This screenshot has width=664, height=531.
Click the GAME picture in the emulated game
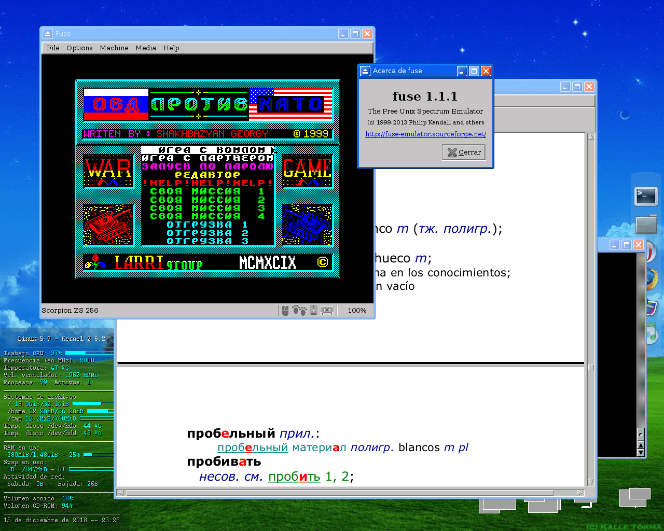pyautogui.click(x=307, y=172)
